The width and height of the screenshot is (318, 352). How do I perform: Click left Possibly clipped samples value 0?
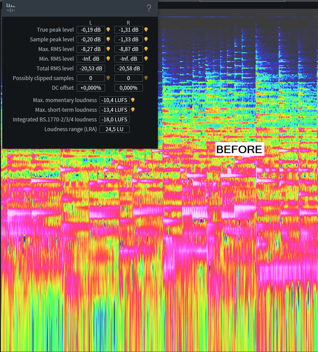point(91,78)
